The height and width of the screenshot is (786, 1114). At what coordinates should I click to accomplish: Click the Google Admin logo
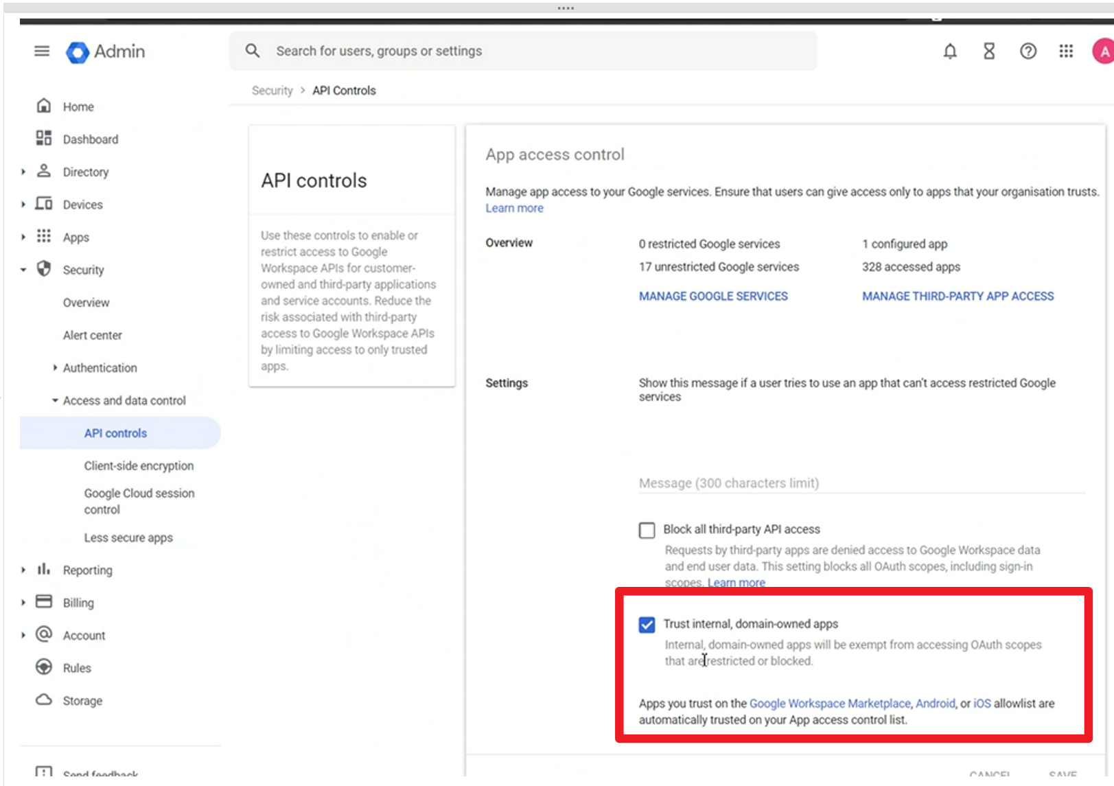point(106,52)
